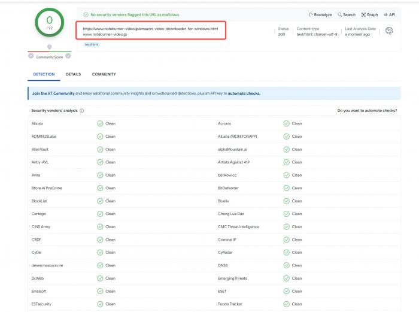
Task: Click the Clean check icon for BitDefender
Action: [287, 188]
